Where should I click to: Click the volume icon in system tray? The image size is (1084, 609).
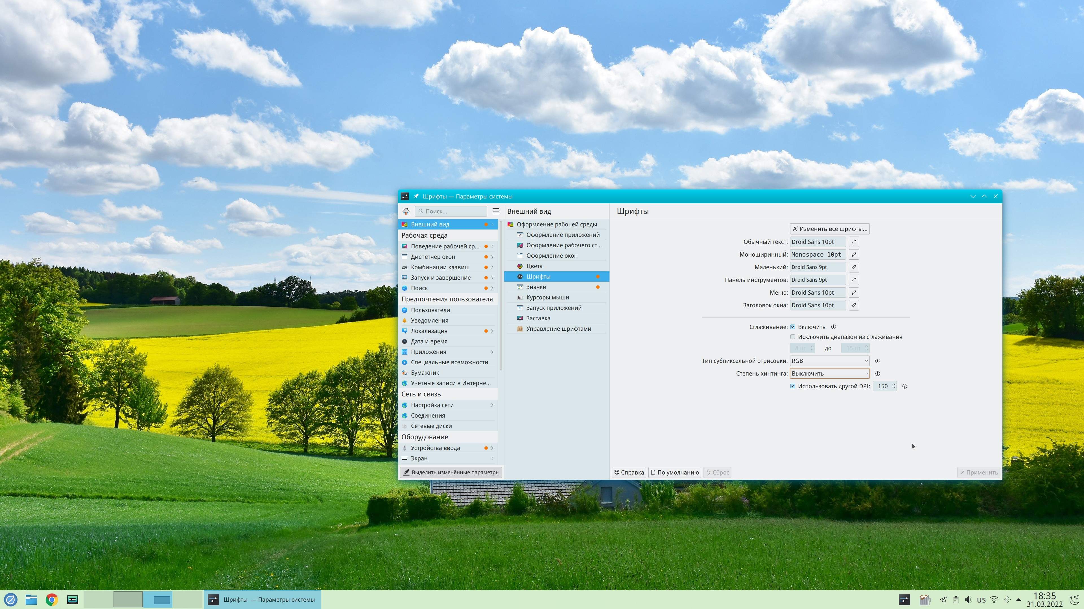coord(968,600)
